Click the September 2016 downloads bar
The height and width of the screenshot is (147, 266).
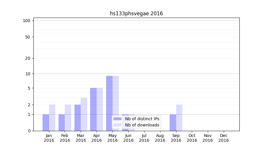point(179,118)
